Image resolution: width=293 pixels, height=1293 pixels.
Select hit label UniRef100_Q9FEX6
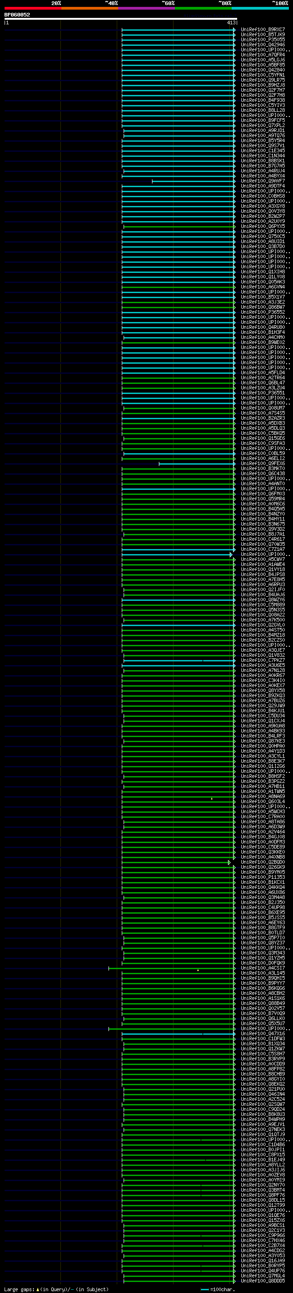pos(263,463)
